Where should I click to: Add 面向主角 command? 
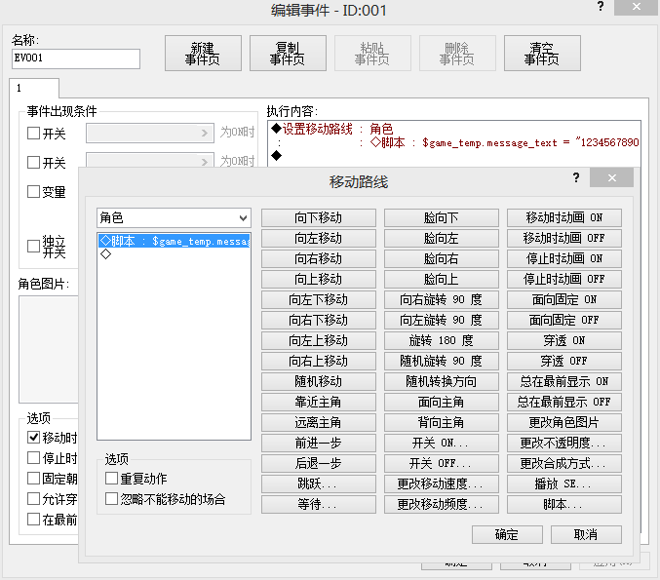pos(441,402)
